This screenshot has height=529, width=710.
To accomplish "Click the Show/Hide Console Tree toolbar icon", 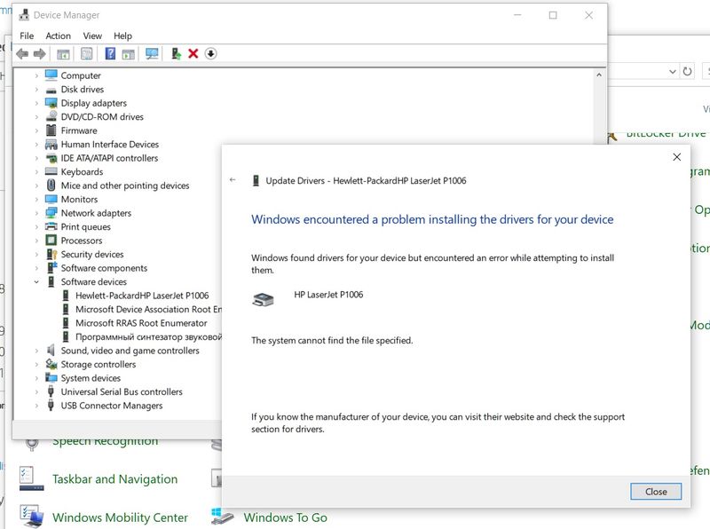I will (x=63, y=54).
